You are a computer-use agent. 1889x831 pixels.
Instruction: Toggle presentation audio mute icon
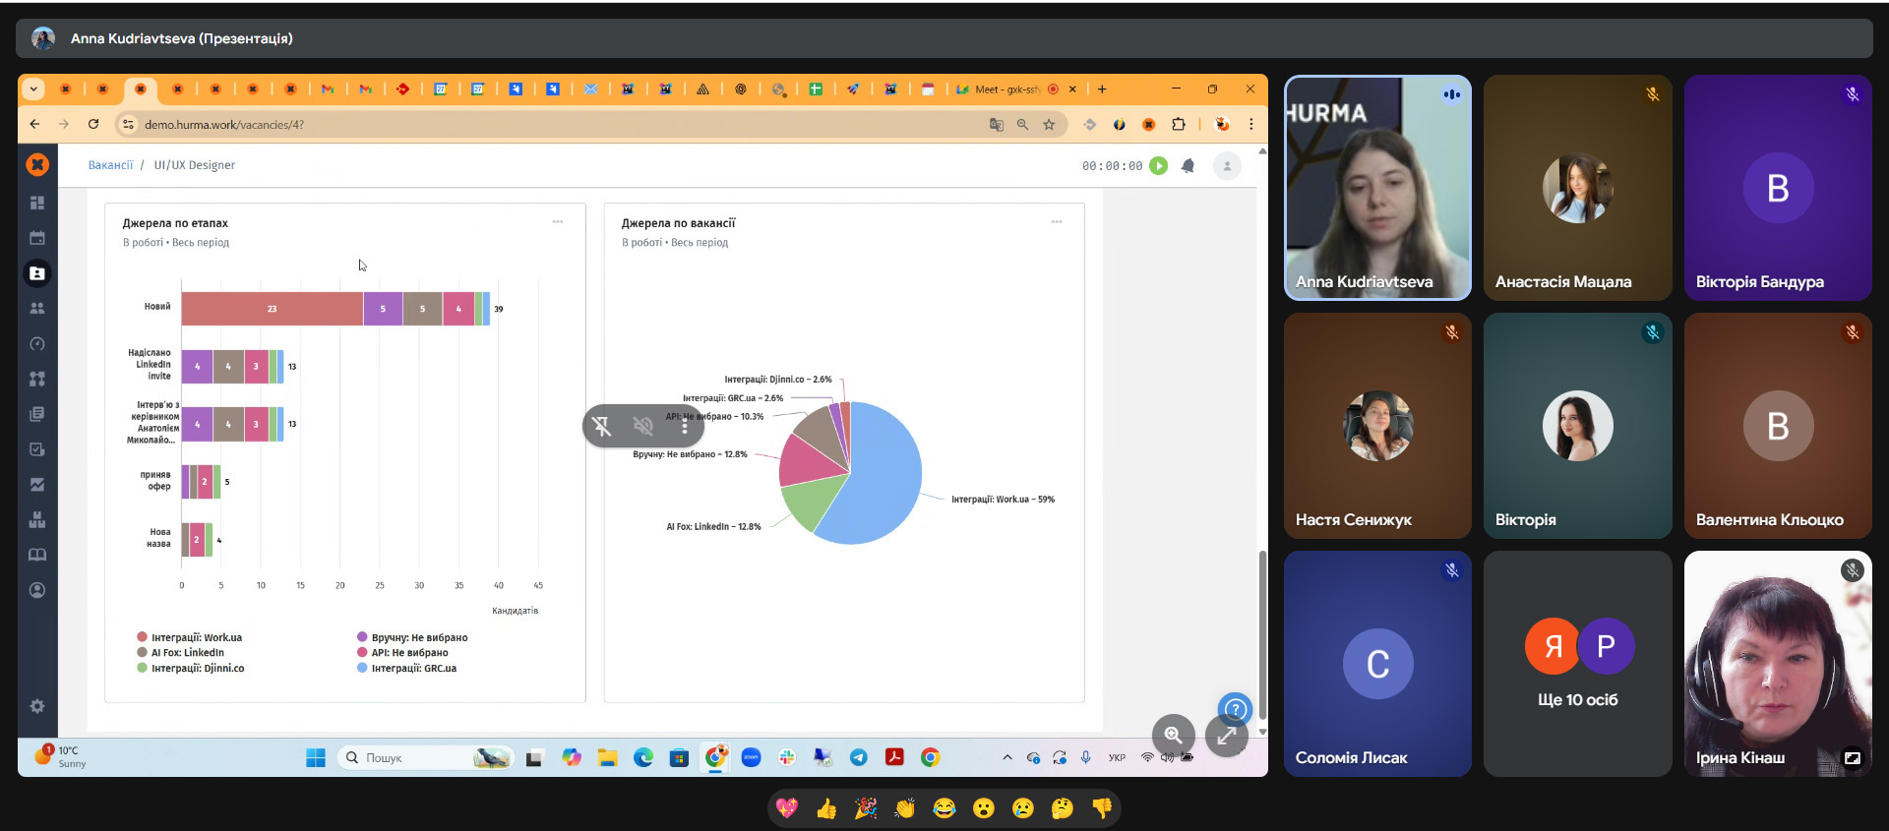643,426
